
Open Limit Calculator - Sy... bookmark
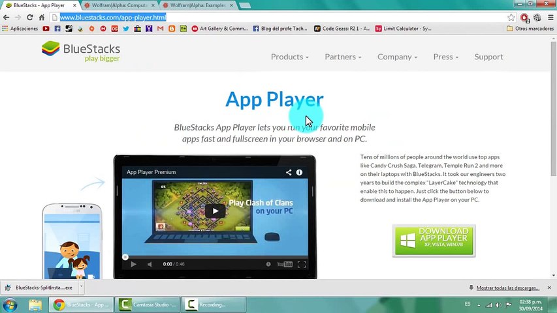403,29
